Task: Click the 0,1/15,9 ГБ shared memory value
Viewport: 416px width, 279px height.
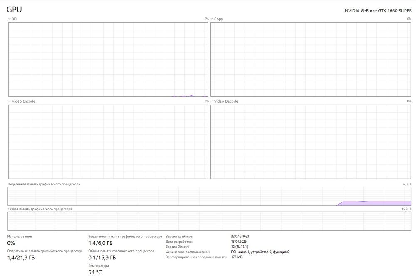Action: point(102,257)
